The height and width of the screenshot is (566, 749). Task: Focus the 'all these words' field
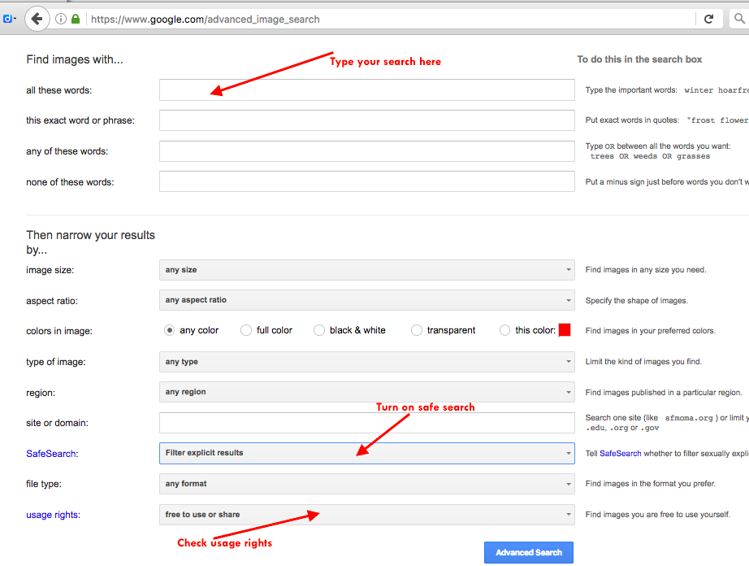pos(367,90)
